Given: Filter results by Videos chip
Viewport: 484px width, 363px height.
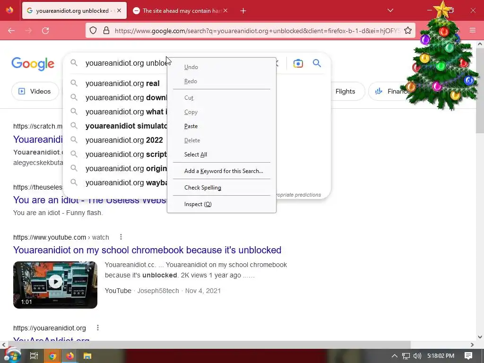Looking at the screenshot, I should coord(35,91).
